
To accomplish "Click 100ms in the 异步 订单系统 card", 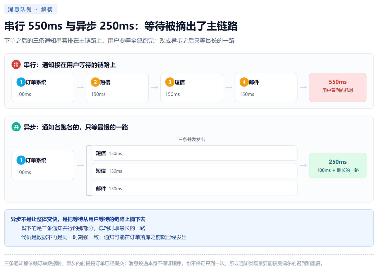I will coord(24,172).
